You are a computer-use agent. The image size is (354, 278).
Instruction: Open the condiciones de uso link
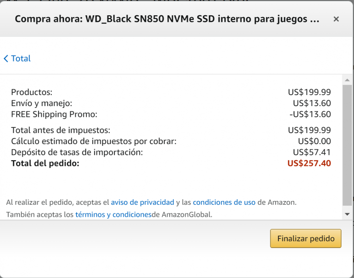pos(224,202)
